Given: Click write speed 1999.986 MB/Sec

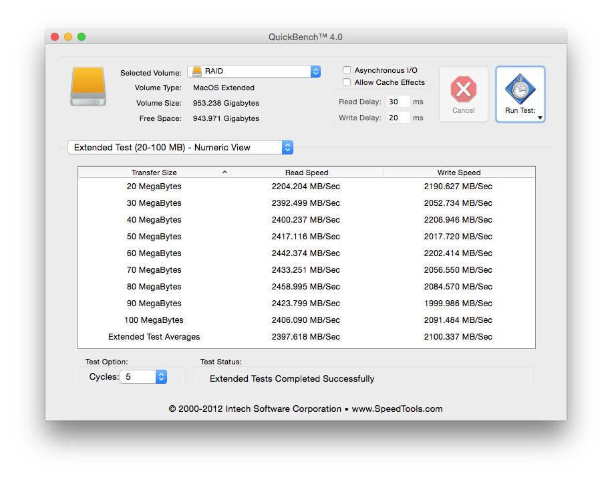Looking at the screenshot, I should (458, 303).
